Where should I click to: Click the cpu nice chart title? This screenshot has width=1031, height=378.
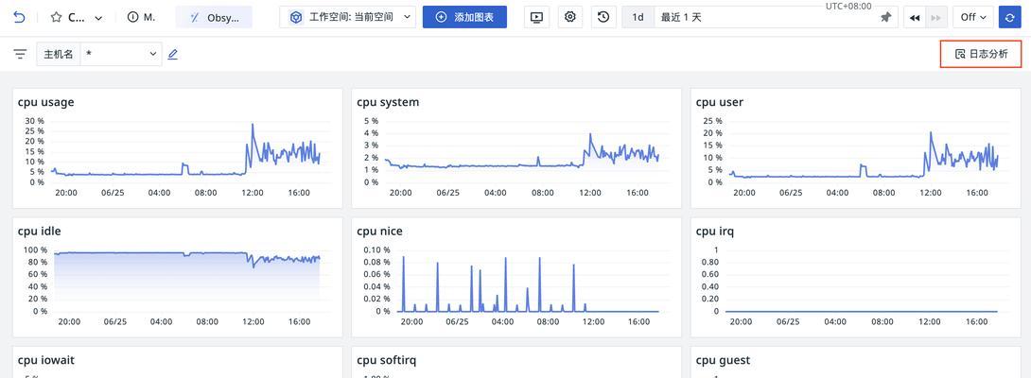[x=380, y=231]
